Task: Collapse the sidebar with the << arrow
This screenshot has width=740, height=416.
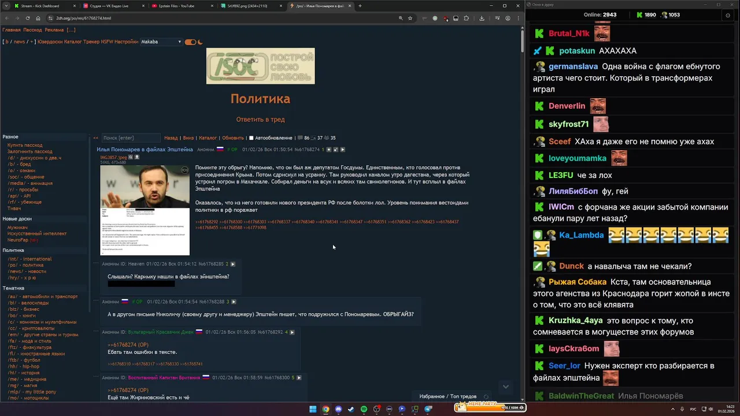Action: [96, 138]
